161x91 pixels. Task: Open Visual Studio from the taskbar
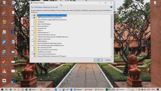[x=22, y=89]
